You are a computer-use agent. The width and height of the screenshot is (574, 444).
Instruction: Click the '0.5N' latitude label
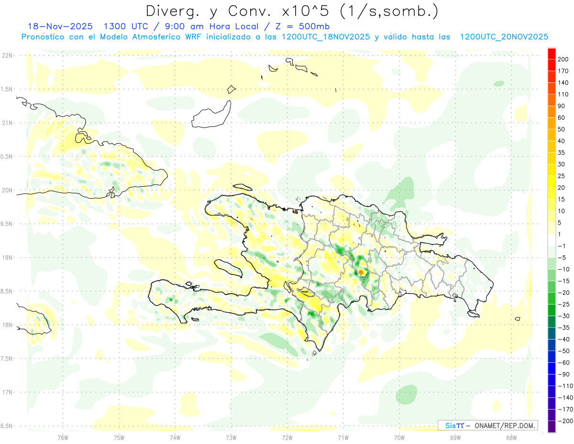point(7,157)
